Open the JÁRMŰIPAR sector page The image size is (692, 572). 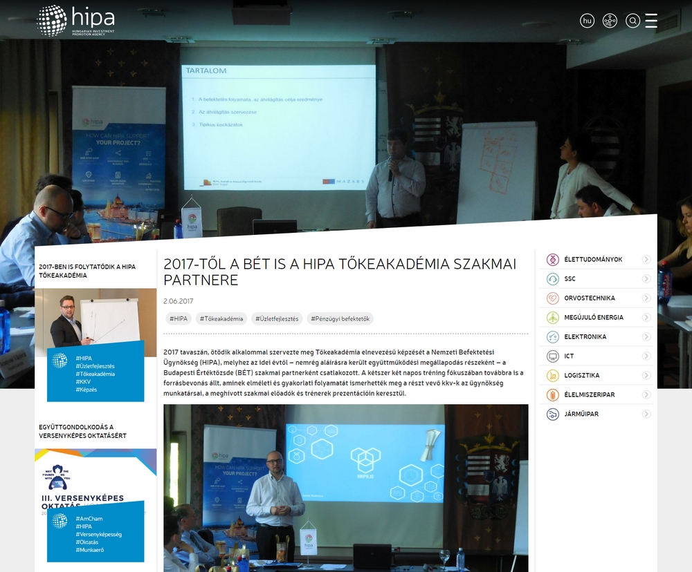tap(581, 414)
